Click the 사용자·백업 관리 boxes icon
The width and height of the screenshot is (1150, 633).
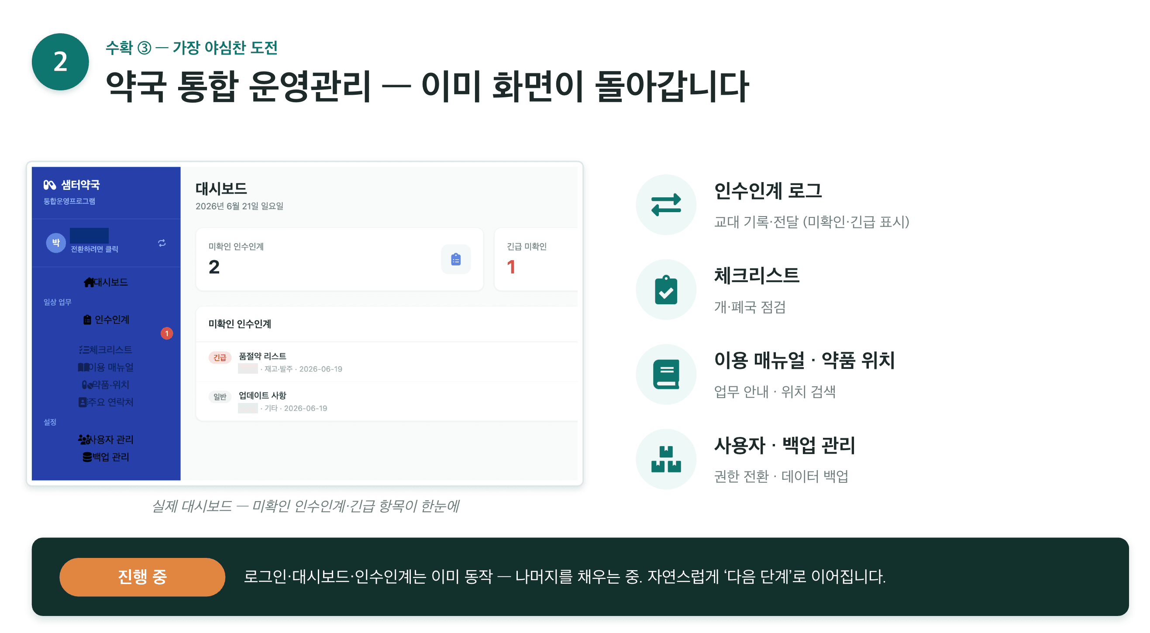666,459
